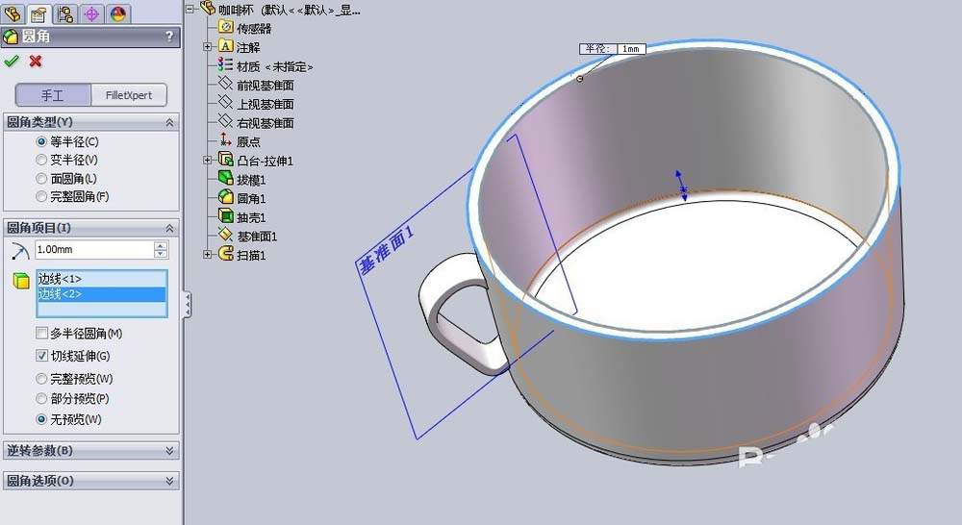Collapse the 圆角项目 section

pos(169,228)
